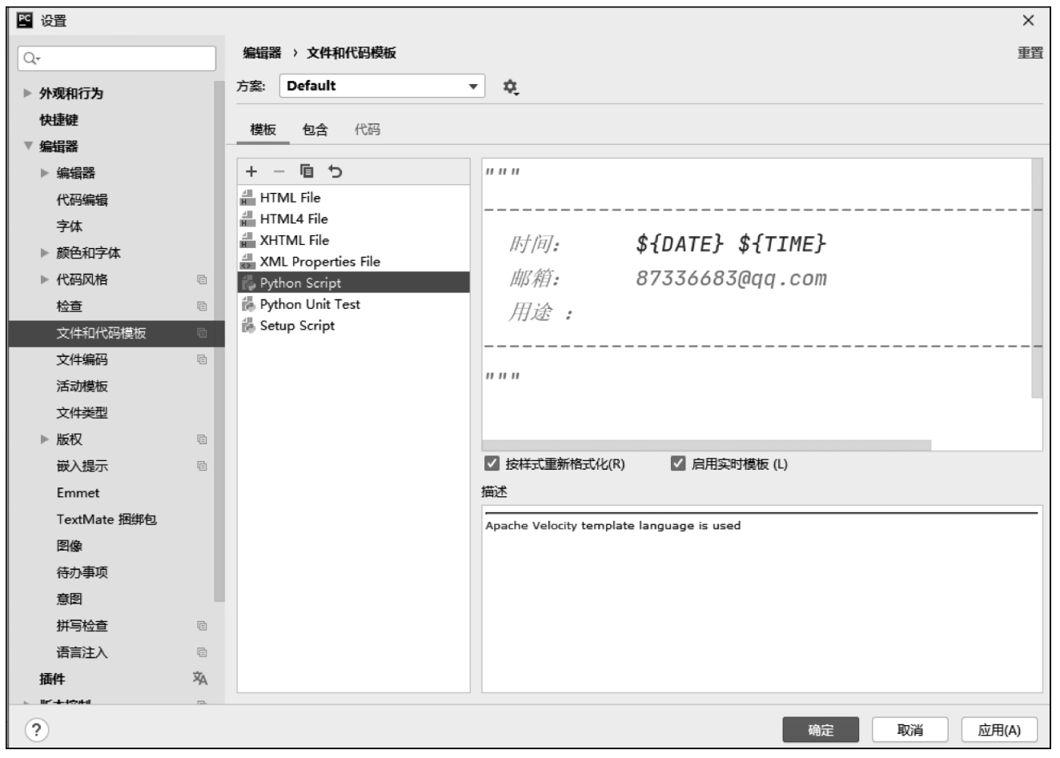Click project-level icon beside 拼写检查

point(202,626)
